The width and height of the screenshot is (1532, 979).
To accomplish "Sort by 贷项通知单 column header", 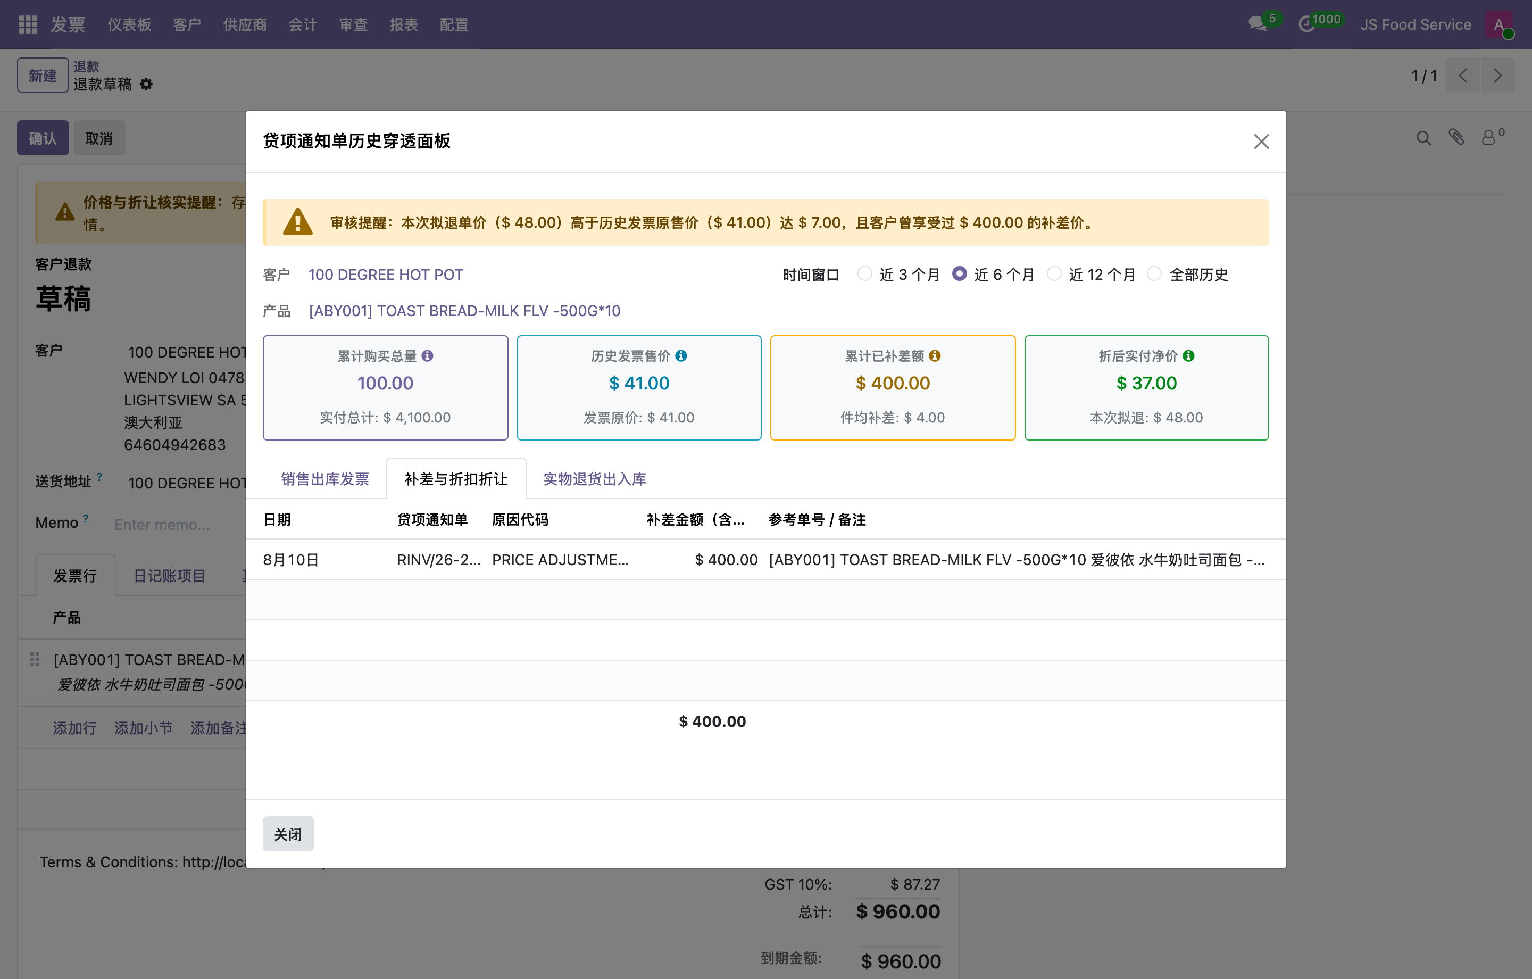I will click(x=432, y=519).
